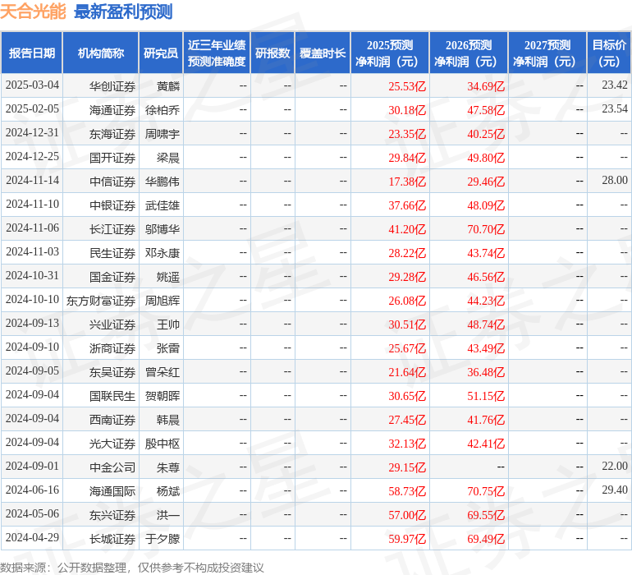Image resolution: width=632 pixels, height=575 pixels.
Task: Click target price 23.42
Action: coord(615,85)
